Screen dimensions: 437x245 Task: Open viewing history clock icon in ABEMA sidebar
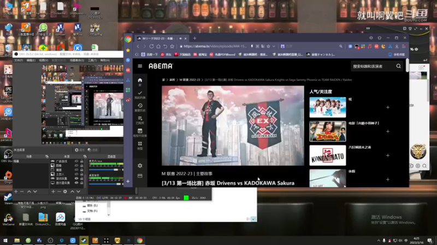[x=140, y=106]
